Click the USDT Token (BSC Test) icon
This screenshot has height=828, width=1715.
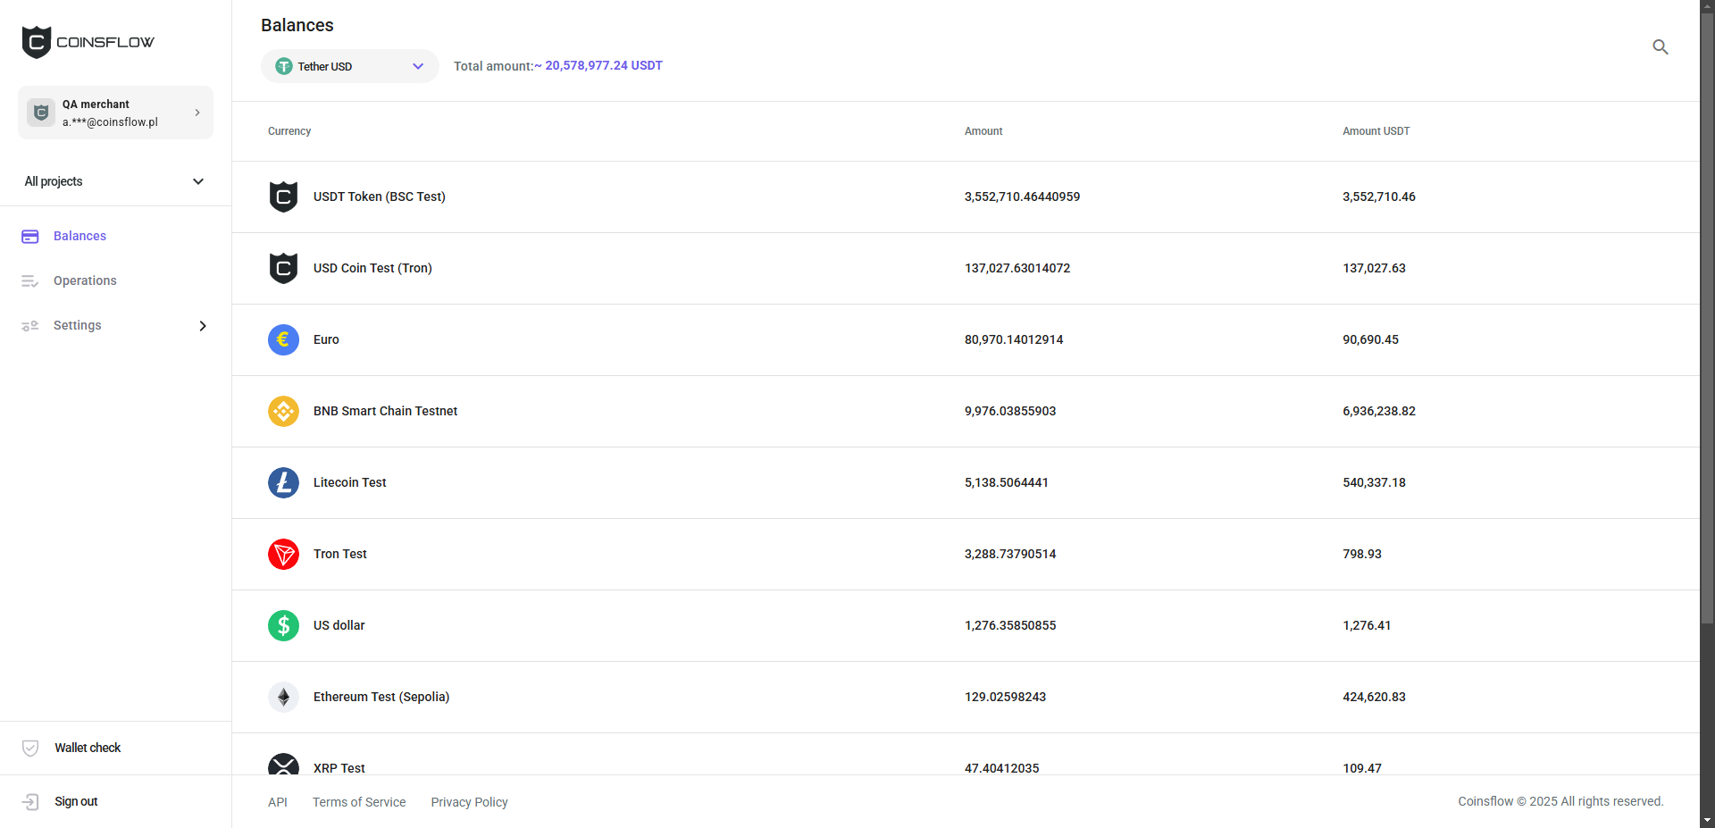(x=283, y=197)
